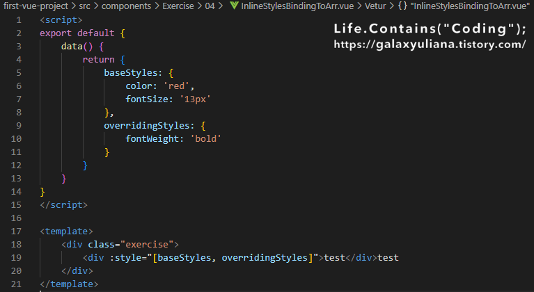
Task: Click the closing </template> tag
Action: [69, 284]
